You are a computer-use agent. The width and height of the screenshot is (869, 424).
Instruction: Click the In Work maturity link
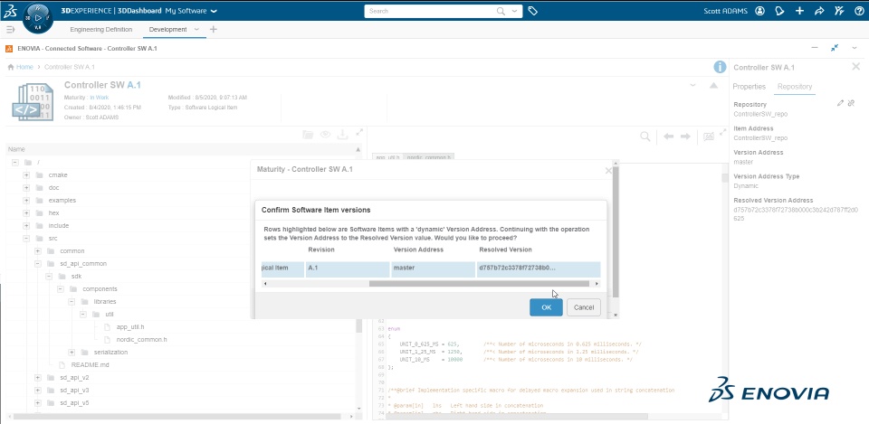pos(100,98)
